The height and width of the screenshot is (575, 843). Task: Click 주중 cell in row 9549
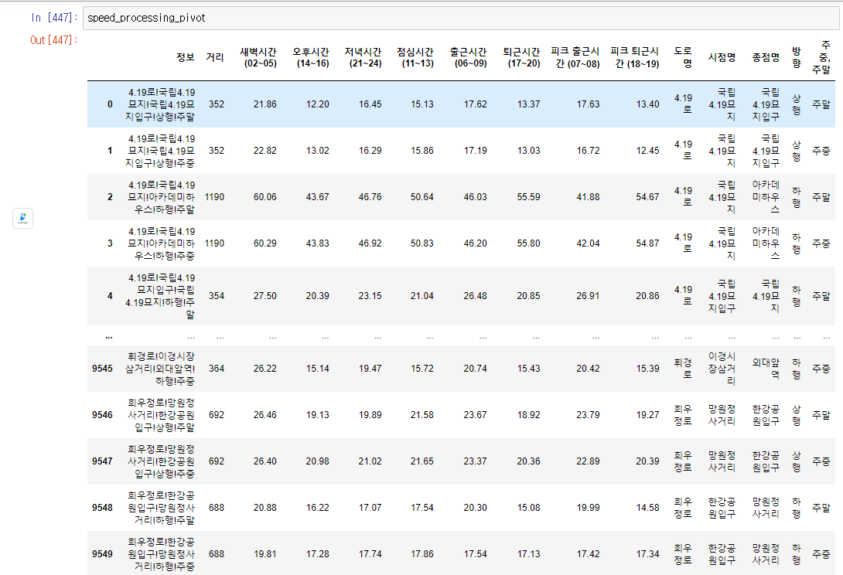821,553
